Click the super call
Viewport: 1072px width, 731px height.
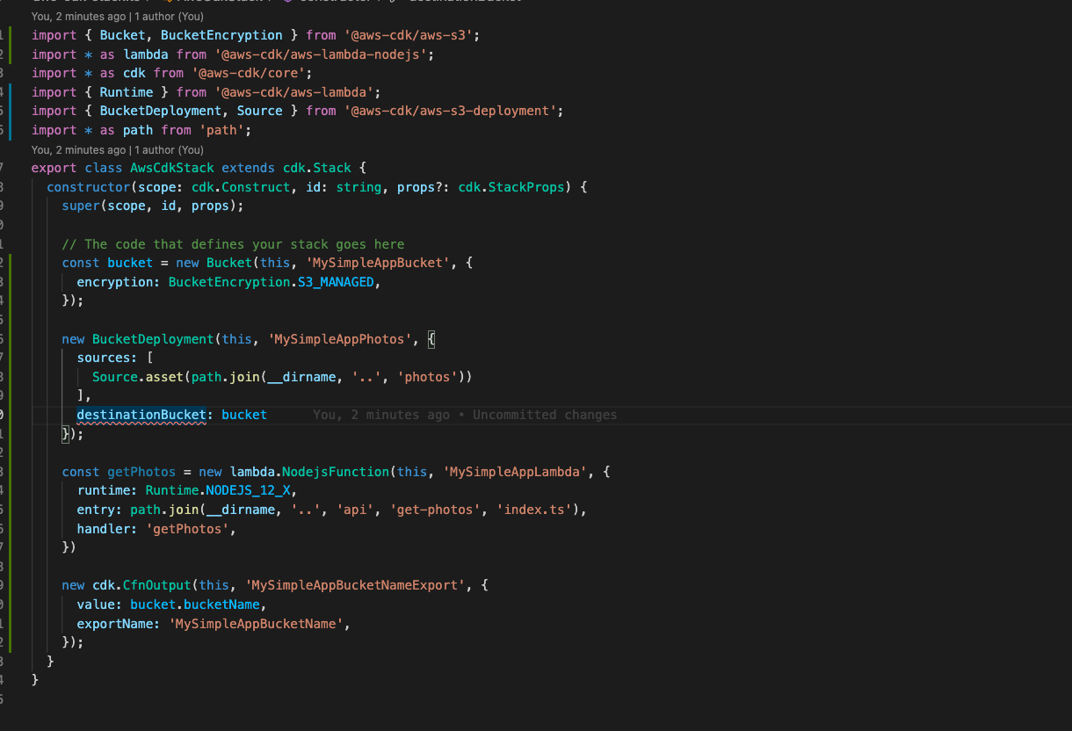tap(81, 206)
